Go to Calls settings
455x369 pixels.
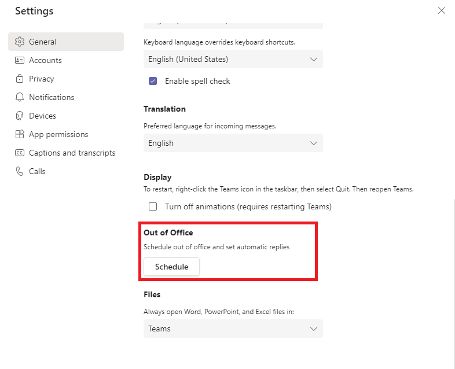click(66, 171)
